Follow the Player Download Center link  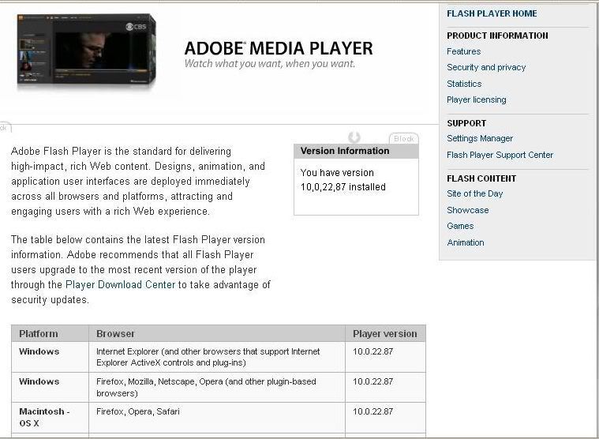pos(120,284)
